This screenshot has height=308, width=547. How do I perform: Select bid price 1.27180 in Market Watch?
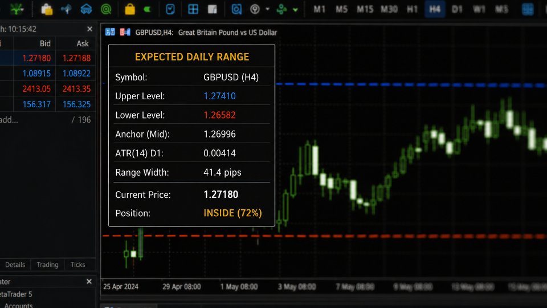tap(36, 58)
